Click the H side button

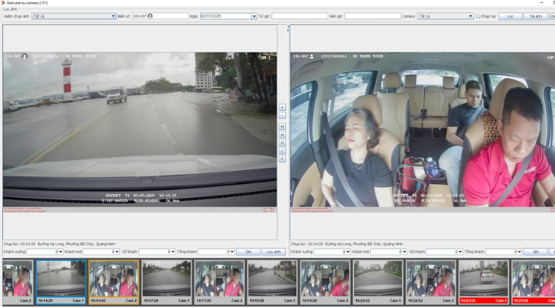pyautogui.click(x=282, y=142)
